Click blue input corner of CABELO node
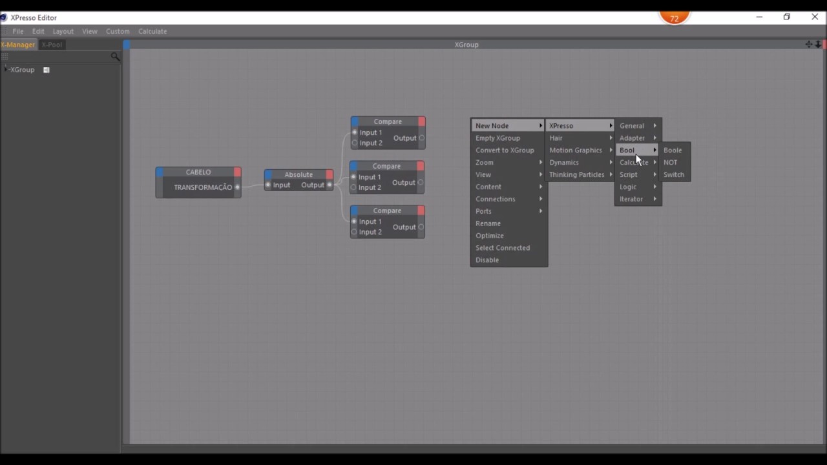This screenshot has height=465, width=827. click(x=160, y=172)
